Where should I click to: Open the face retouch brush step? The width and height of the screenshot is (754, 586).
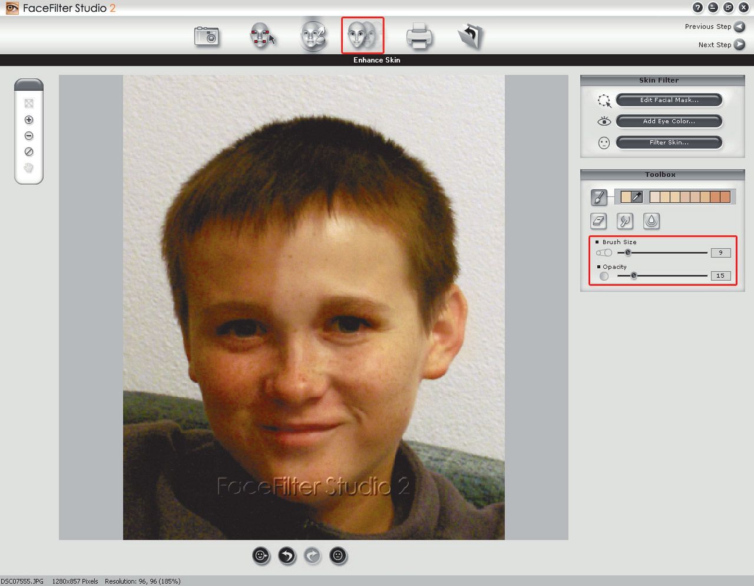point(313,35)
